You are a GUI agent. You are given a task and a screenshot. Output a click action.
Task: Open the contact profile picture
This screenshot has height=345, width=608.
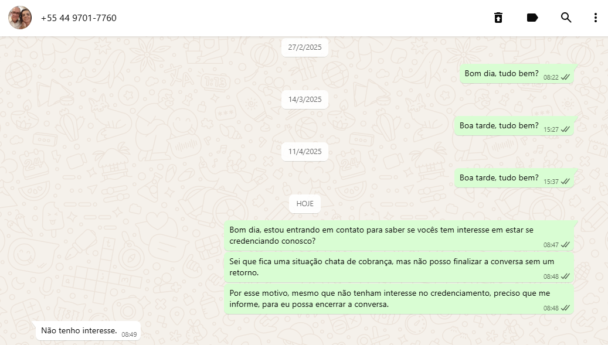click(x=20, y=18)
